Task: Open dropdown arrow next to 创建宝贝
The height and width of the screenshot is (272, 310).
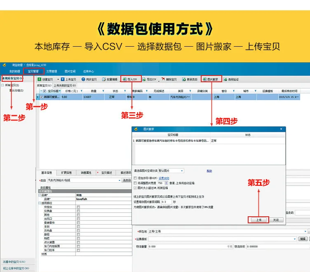Action: click(x=58, y=79)
